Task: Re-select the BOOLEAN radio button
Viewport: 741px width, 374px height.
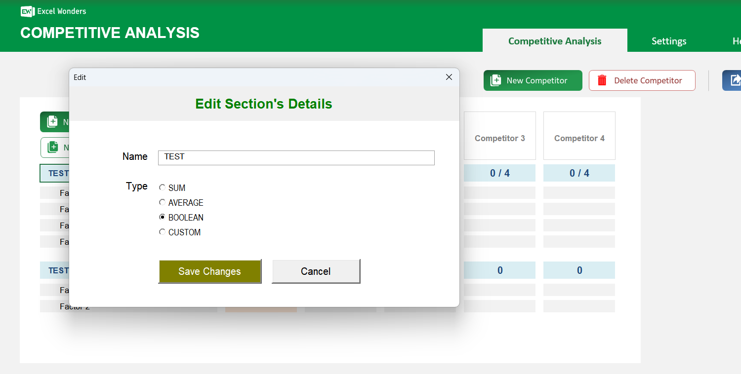Action: (162, 217)
